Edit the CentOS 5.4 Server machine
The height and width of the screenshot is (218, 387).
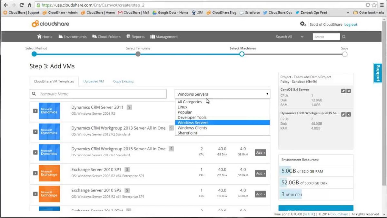pos(343,91)
